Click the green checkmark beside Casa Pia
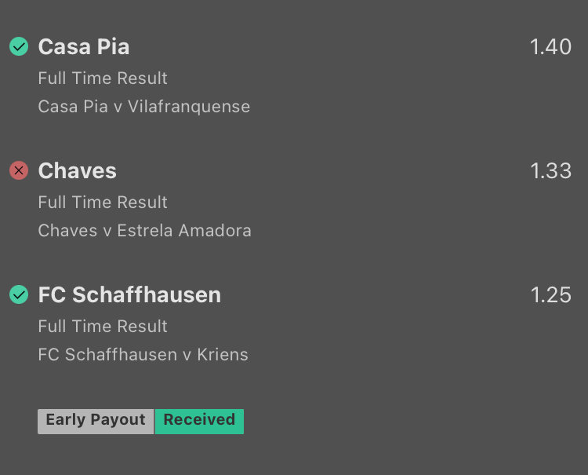The image size is (588, 475). [x=19, y=47]
